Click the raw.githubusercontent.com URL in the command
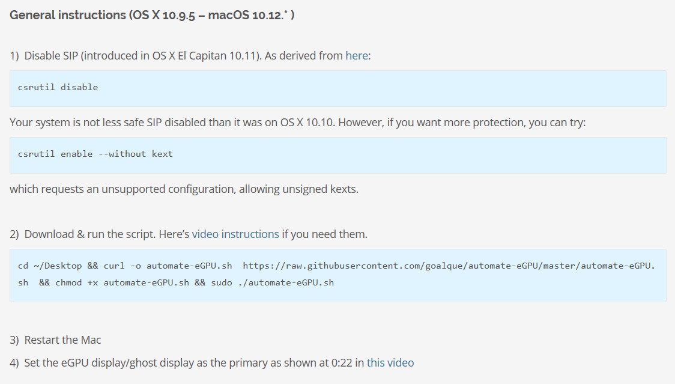Viewport: 675px width, 384px height. [449, 266]
